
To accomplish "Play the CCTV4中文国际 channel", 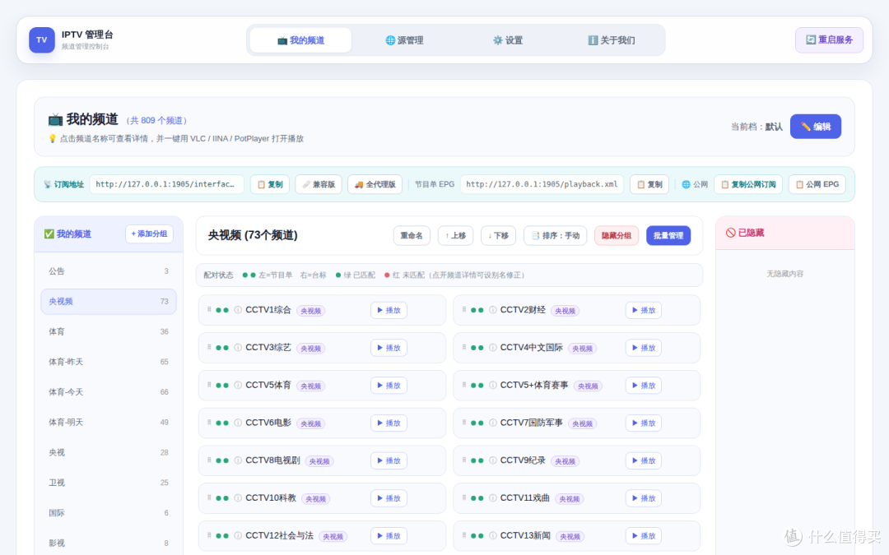I will pyautogui.click(x=644, y=348).
